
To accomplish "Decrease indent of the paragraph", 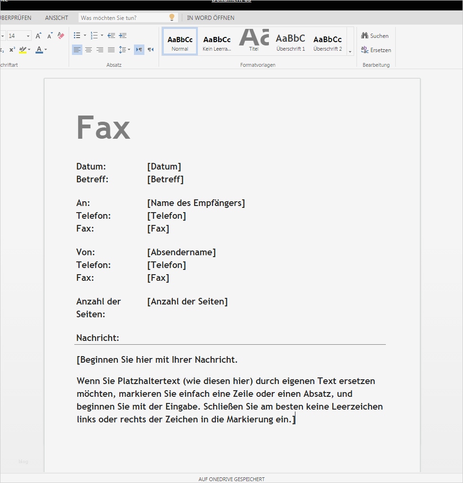I will (111, 35).
